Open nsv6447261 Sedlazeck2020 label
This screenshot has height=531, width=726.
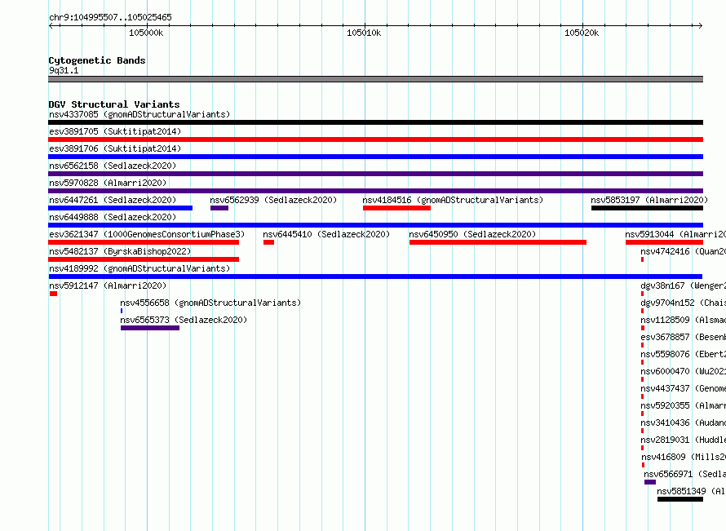coord(113,200)
